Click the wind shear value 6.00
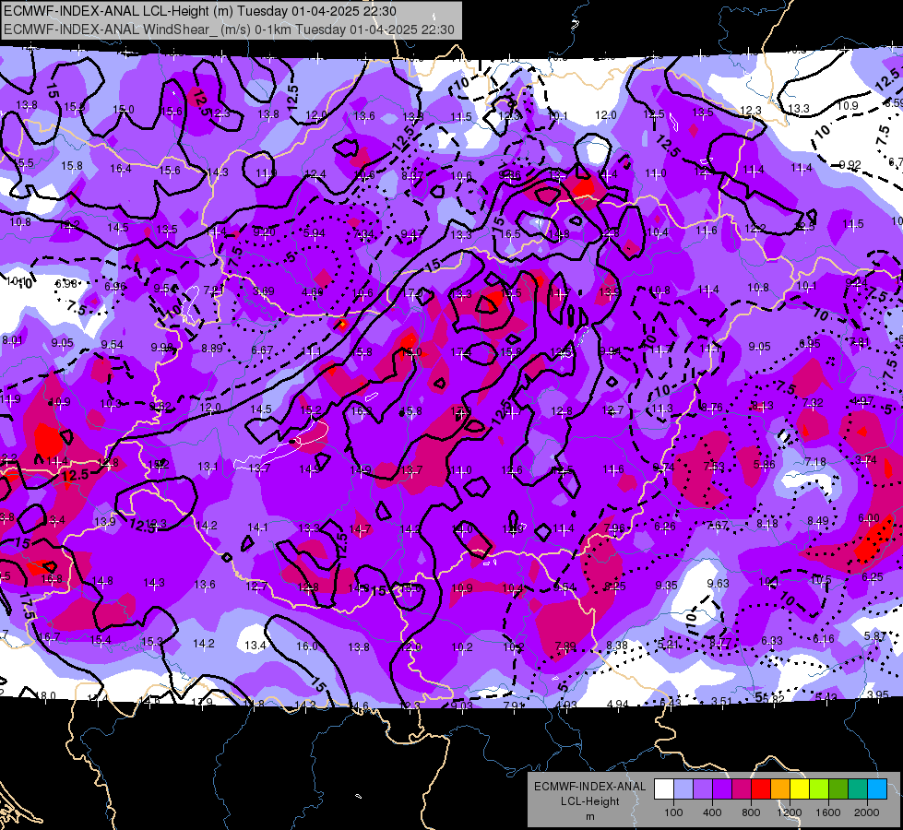 coord(869,517)
